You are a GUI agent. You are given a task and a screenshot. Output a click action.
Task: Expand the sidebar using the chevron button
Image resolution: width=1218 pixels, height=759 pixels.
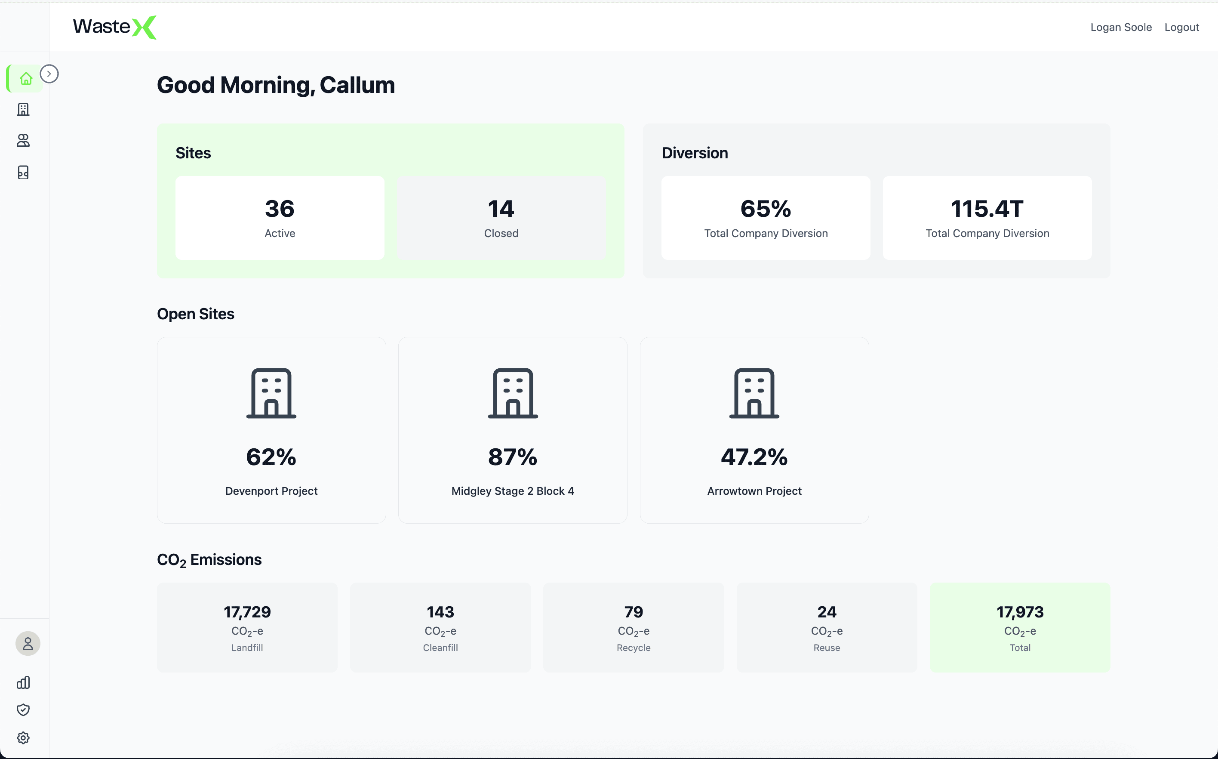click(x=49, y=73)
